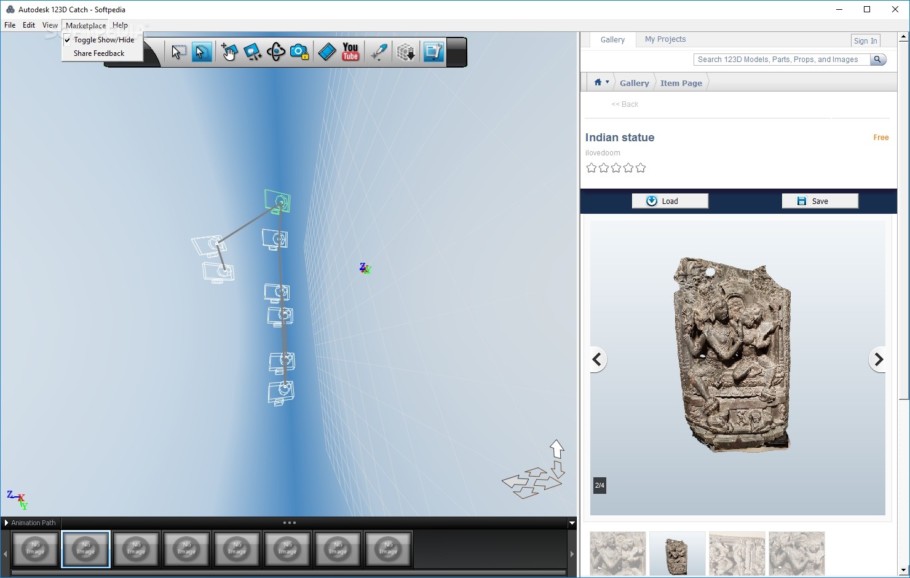The image size is (910, 578).
Task: Show the next gallery image
Action: pyautogui.click(x=878, y=360)
